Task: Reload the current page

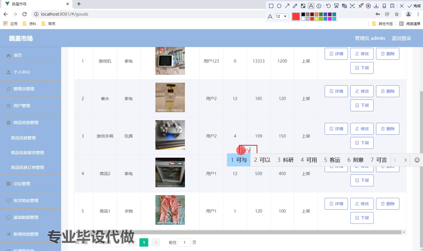Action: (x=25, y=14)
